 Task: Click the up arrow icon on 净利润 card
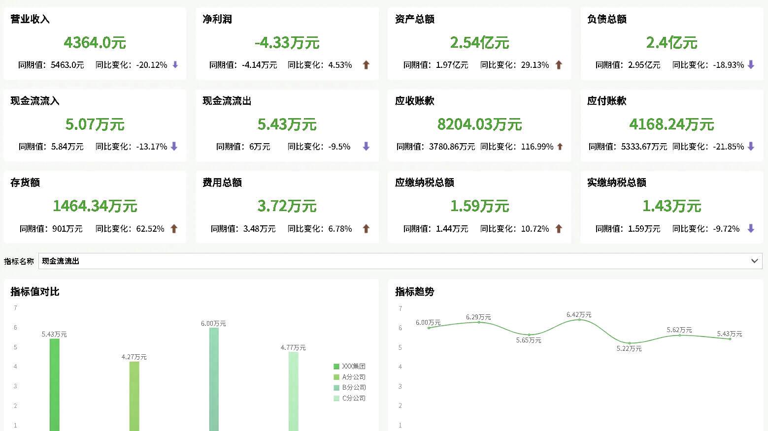366,64
